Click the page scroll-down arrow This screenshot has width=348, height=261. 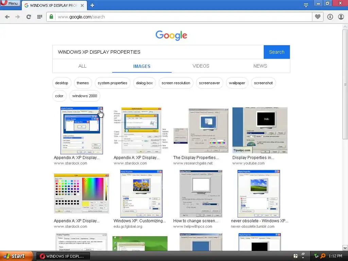tap(345, 248)
